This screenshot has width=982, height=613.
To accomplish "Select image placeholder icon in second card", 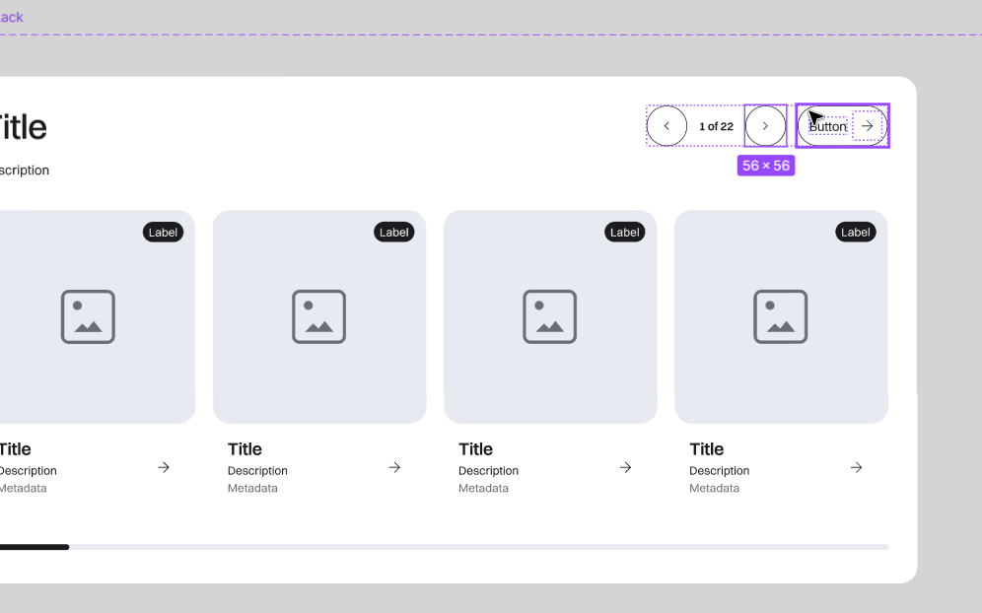I will (x=318, y=316).
